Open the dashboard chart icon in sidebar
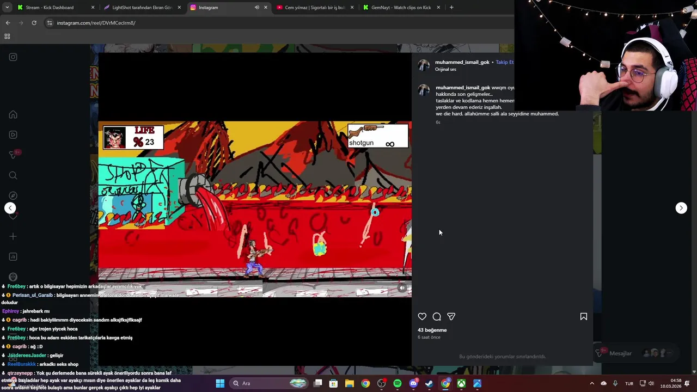697x392 pixels. (13, 256)
